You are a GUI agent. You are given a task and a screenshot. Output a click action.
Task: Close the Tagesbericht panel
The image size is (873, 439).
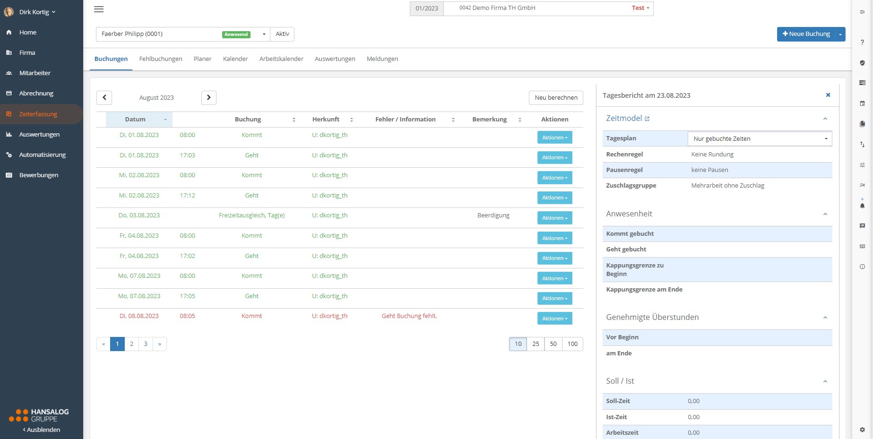[x=828, y=95]
